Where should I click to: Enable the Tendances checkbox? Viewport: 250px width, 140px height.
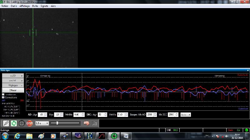click(3, 95)
